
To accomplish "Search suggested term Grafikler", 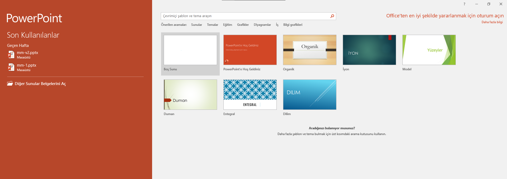I will [243, 25].
